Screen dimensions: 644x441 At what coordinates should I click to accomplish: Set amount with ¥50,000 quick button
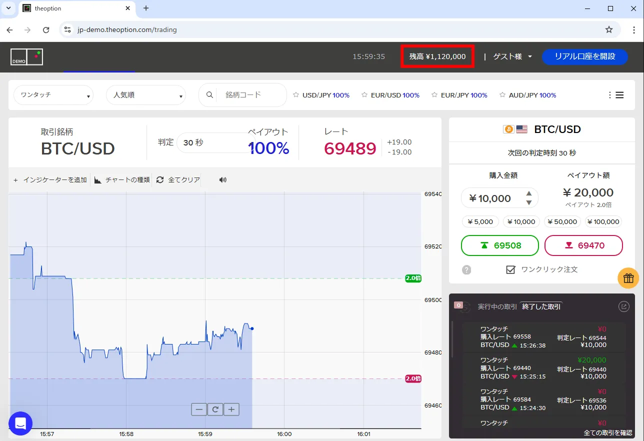(x=562, y=221)
